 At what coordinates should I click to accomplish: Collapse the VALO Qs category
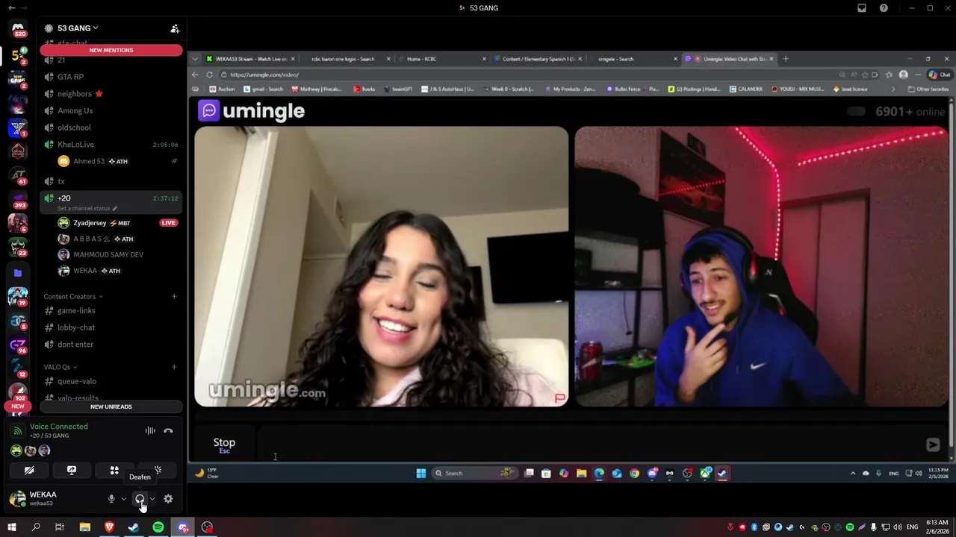click(60, 367)
